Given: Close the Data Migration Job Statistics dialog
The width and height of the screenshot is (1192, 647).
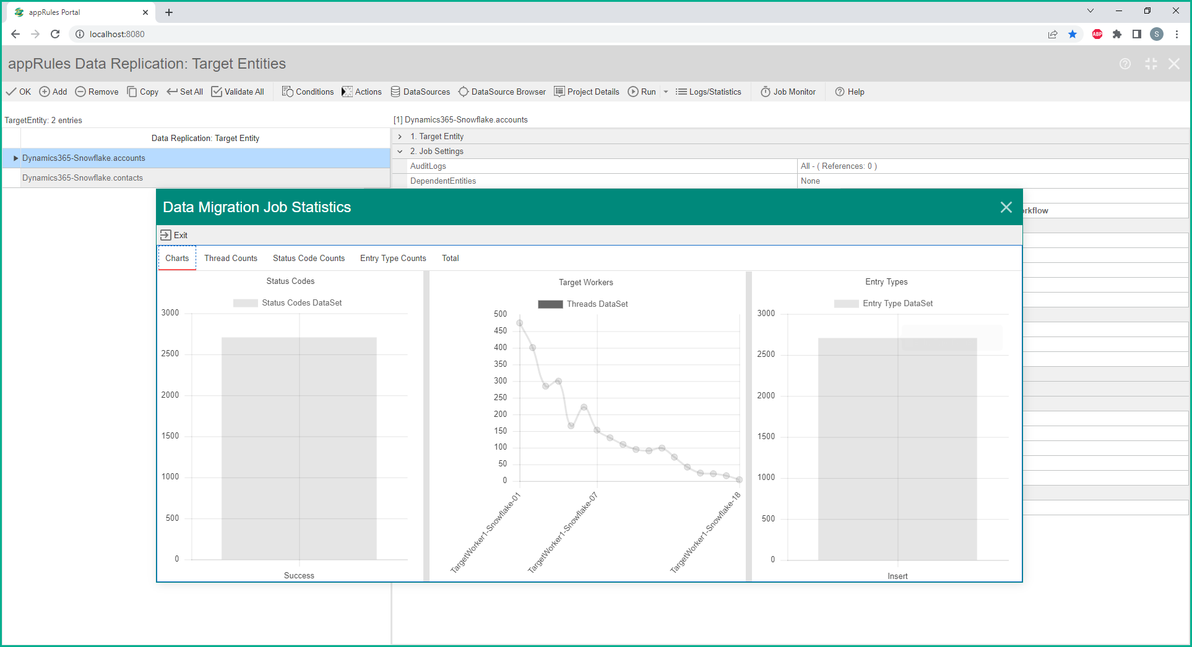Looking at the screenshot, I should [1006, 207].
